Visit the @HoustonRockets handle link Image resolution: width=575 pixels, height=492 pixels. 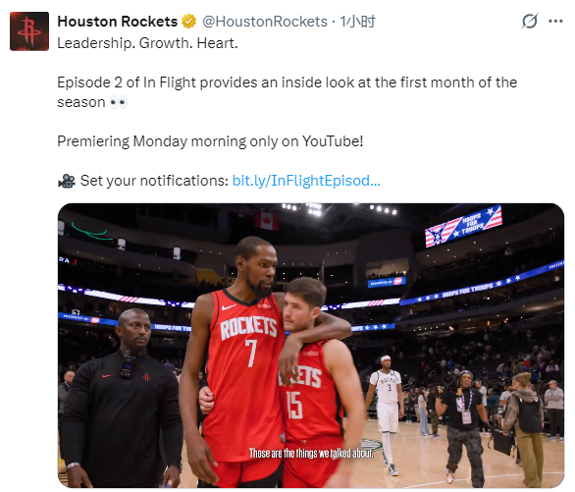265,22
